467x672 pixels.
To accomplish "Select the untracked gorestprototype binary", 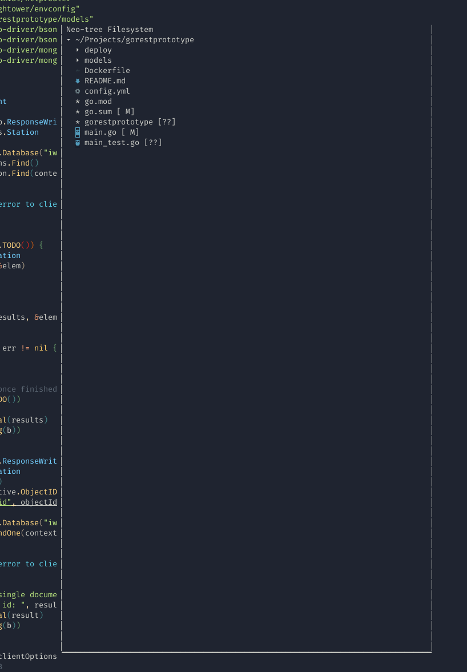I will tap(119, 122).
